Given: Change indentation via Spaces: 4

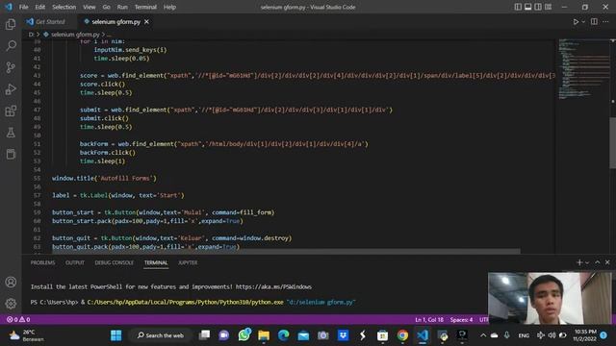Looking at the screenshot, I should (461, 320).
